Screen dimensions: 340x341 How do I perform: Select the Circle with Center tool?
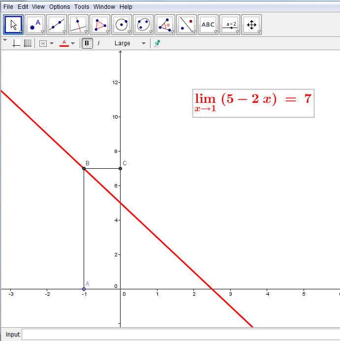[x=122, y=25]
